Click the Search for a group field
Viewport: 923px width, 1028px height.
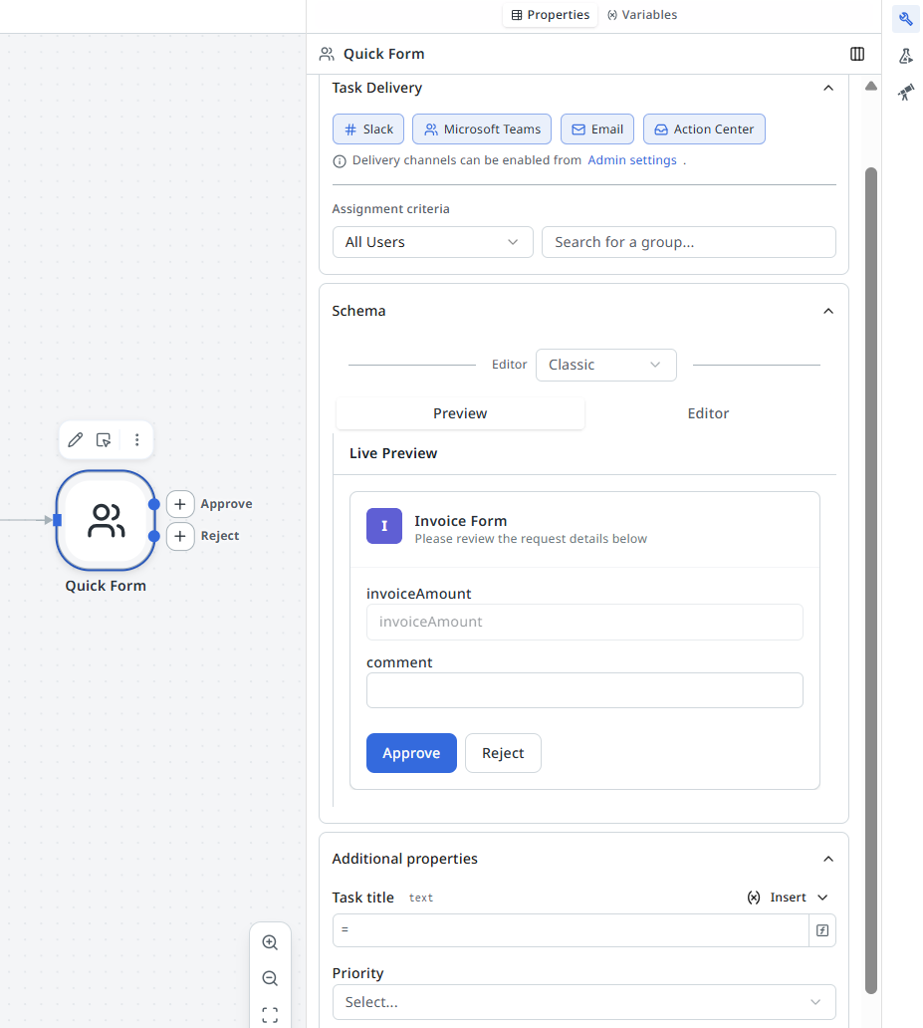pos(688,243)
